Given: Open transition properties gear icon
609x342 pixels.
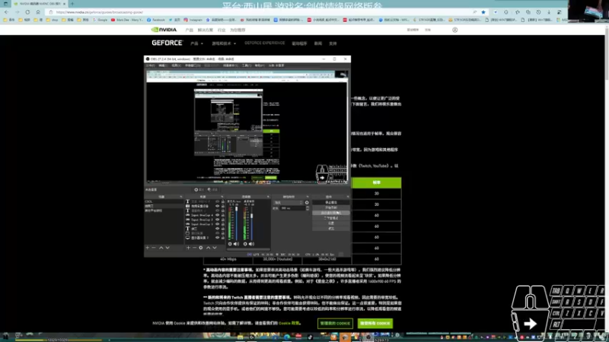Looking at the screenshot, I should 307,202.
